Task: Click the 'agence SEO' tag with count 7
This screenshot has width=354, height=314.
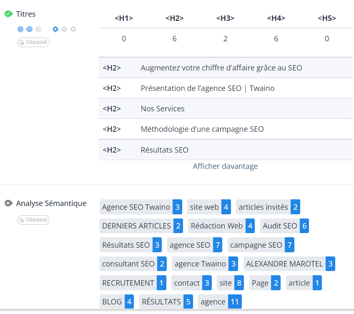Action: pos(195,245)
